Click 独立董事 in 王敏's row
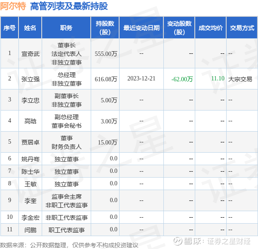Image resolution: width=258 pixels, height=249 pixels. click(x=67, y=184)
